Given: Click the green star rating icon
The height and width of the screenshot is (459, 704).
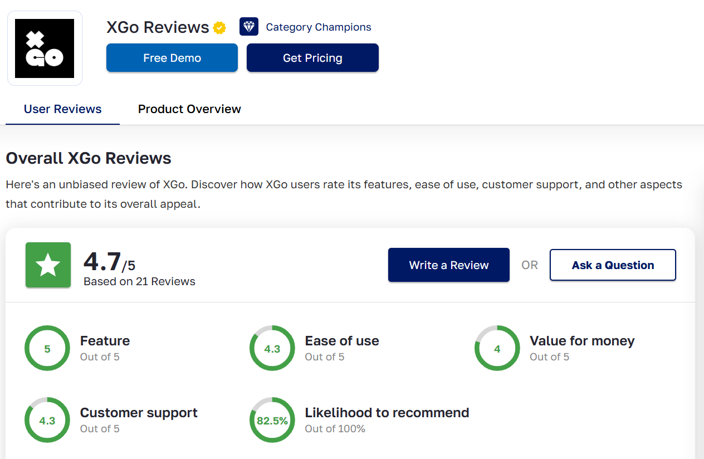Looking at the screenshot, I should pos(48,265).
